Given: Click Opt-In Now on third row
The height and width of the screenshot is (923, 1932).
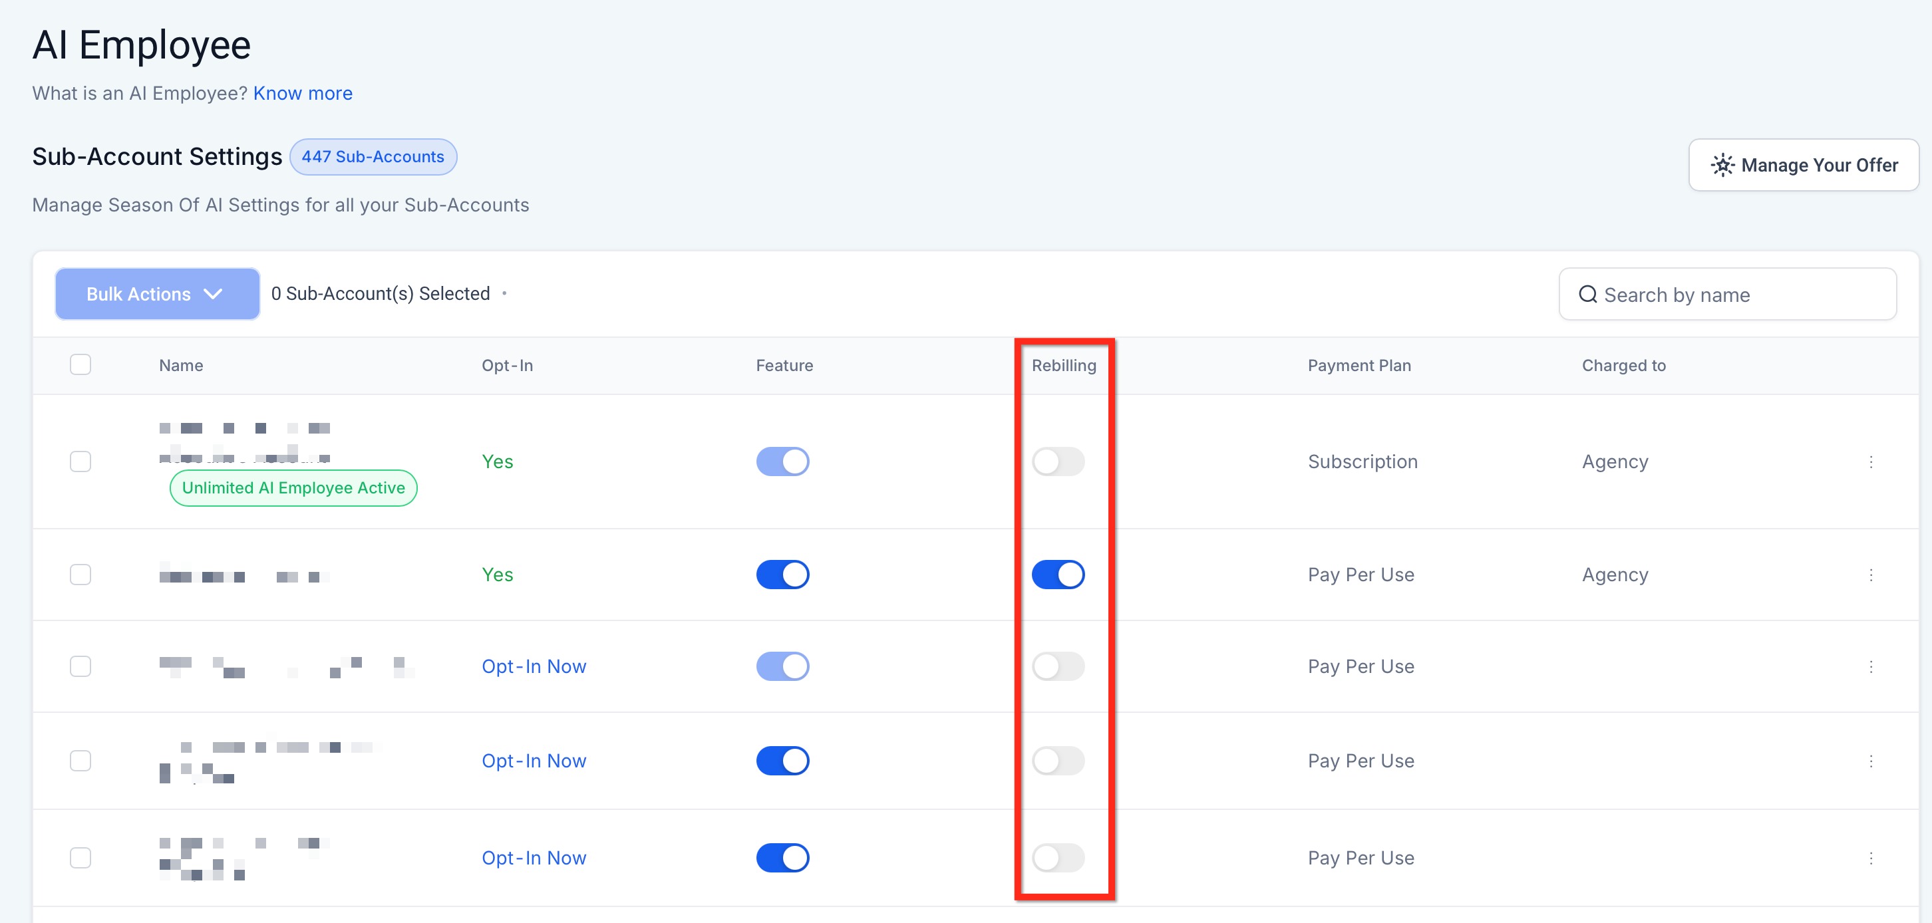Looking at the screenshot, I should click(534, 666).
